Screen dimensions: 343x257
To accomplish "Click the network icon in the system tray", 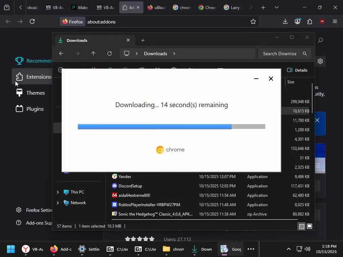I will [x=299, y=249].
